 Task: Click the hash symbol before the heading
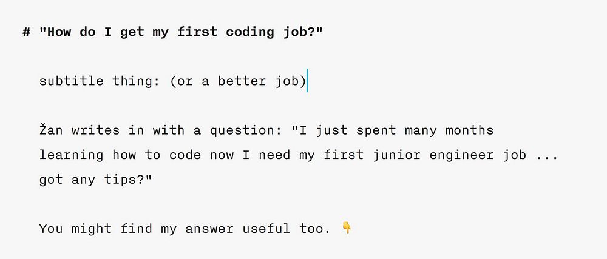tap(26, 32)
